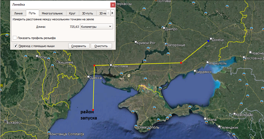The width and height of the screenshot is (264, 139).
Task: Click the Ростов-на-Дону city marker
Action: [244, 57]
